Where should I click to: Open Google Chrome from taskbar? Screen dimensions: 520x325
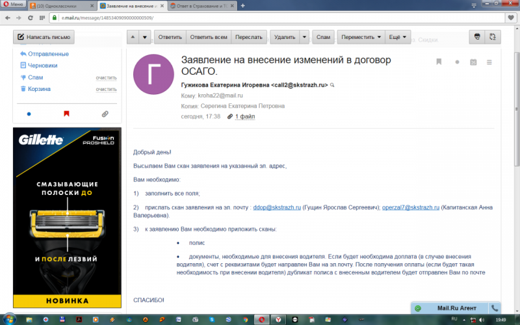[245, 320]
